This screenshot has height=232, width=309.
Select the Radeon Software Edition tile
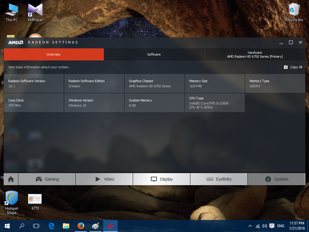[94, 83]
